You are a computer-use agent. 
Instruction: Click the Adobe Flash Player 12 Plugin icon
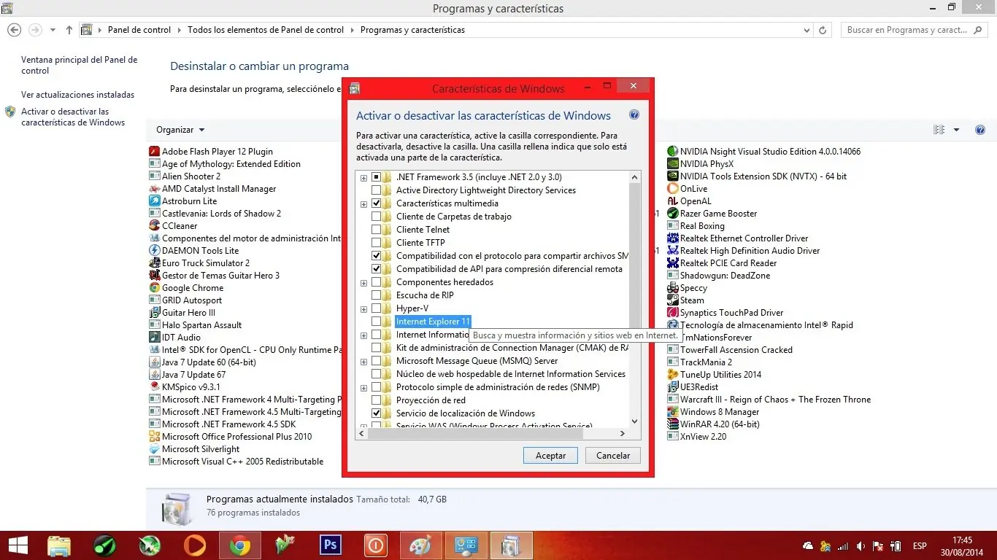point(155,152)
